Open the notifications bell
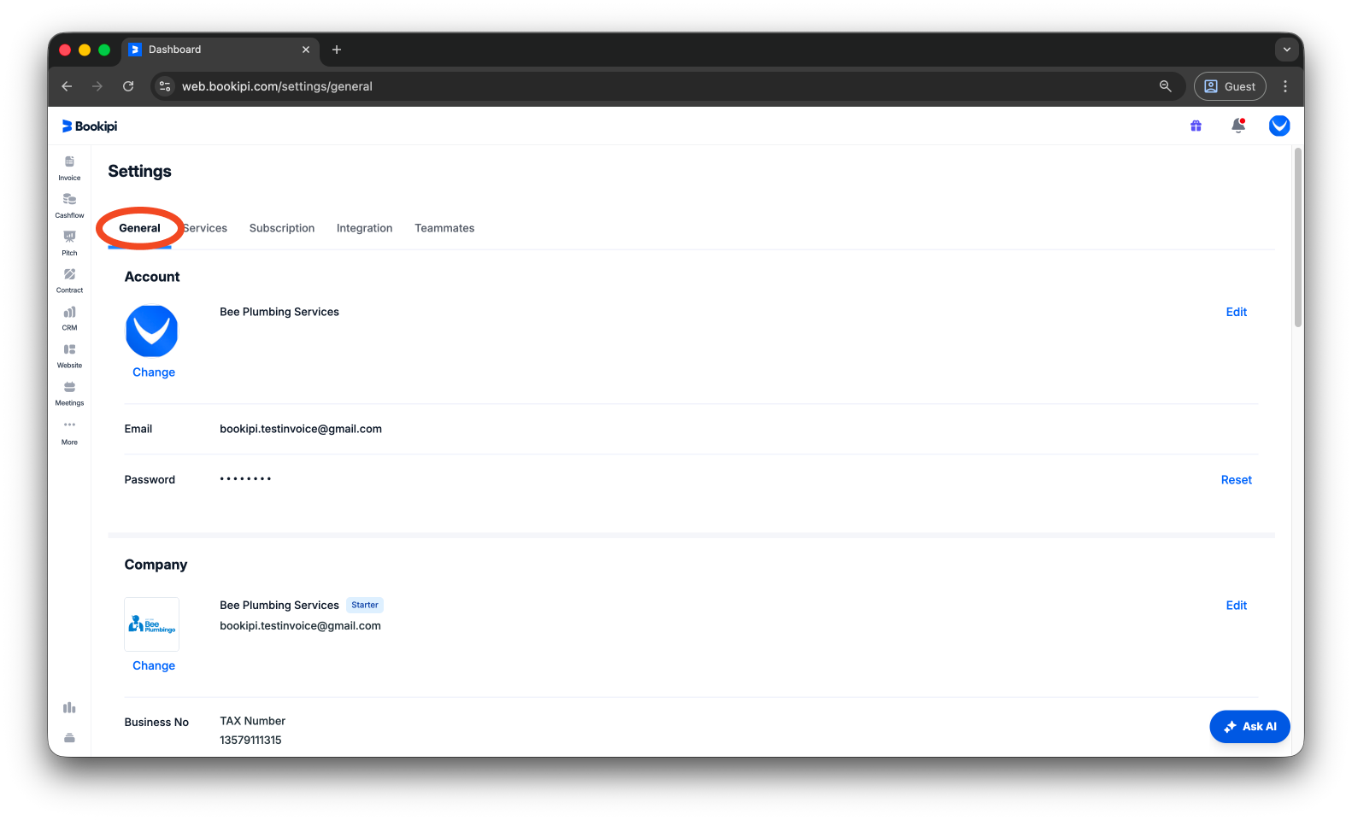This screenshot has width=1352, height=820. (x=1237, y=126)
